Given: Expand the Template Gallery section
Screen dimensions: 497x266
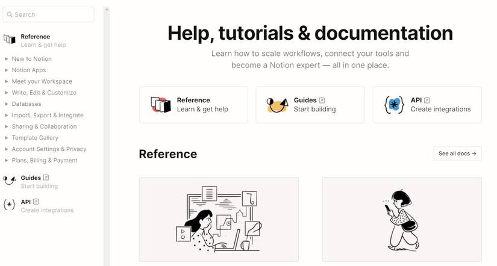Looking at the screenshot, I should 7,138.
